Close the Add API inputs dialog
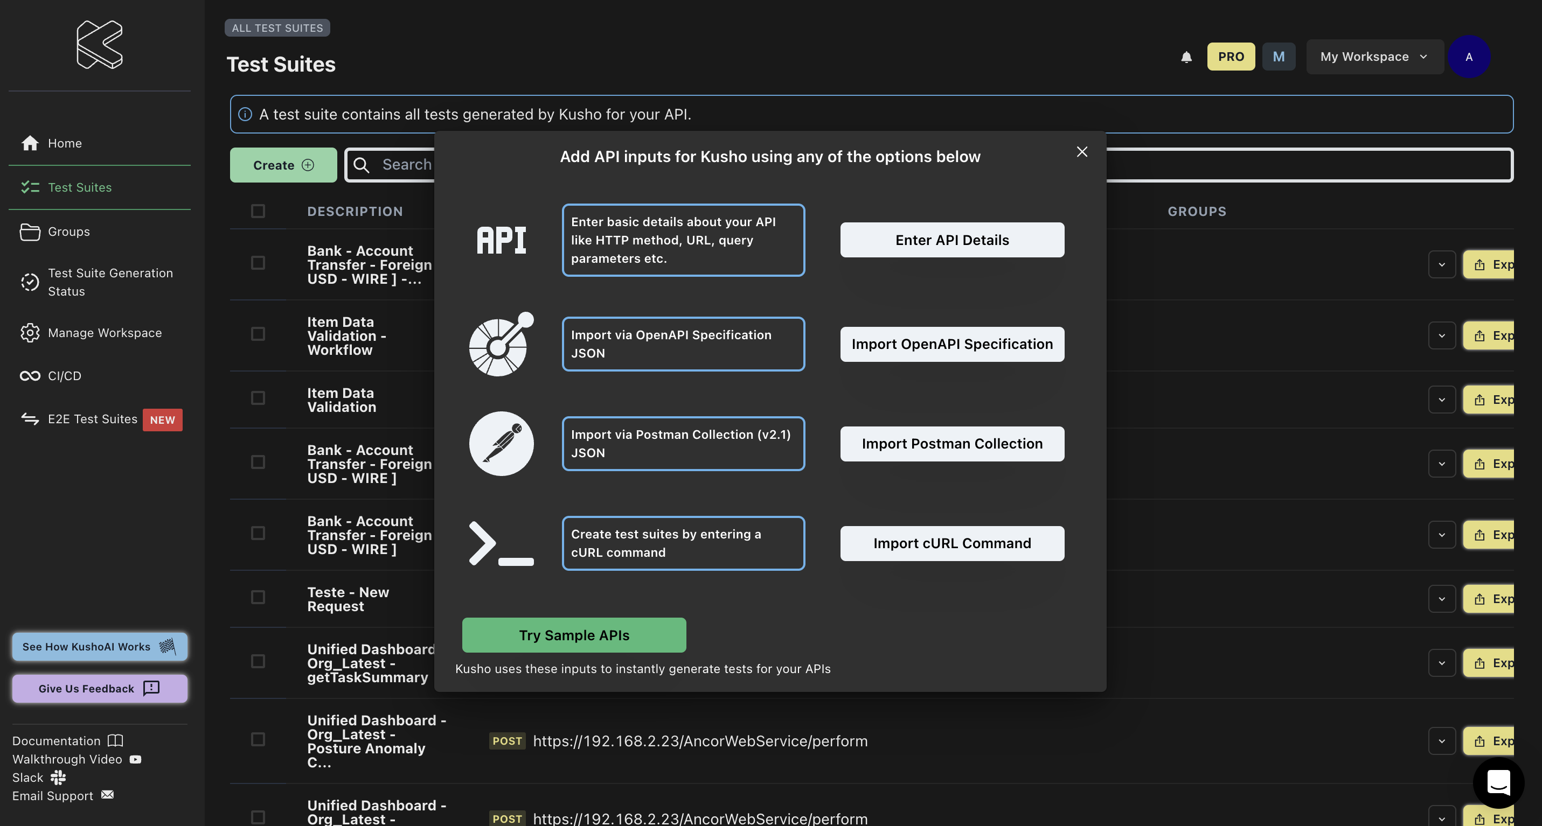 point(1082,152)
